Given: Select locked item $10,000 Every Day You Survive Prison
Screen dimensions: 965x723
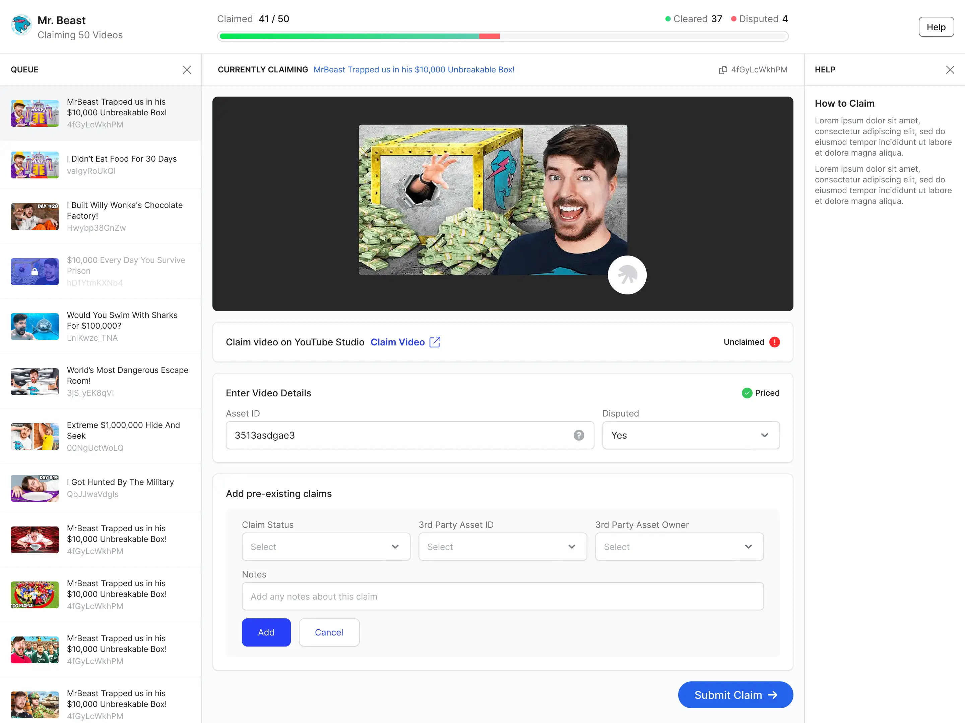Looking at the screenshot, I should (x=100, y=272).
